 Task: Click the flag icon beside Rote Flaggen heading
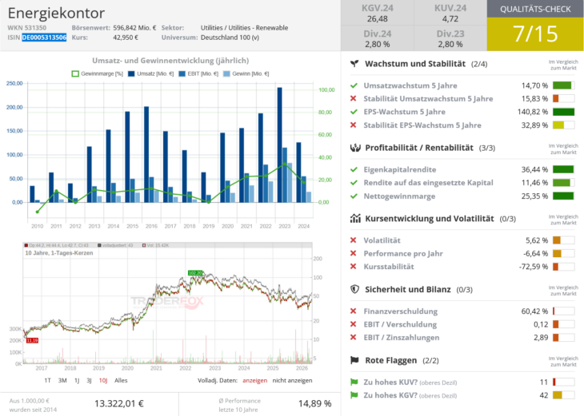(354, 360)
